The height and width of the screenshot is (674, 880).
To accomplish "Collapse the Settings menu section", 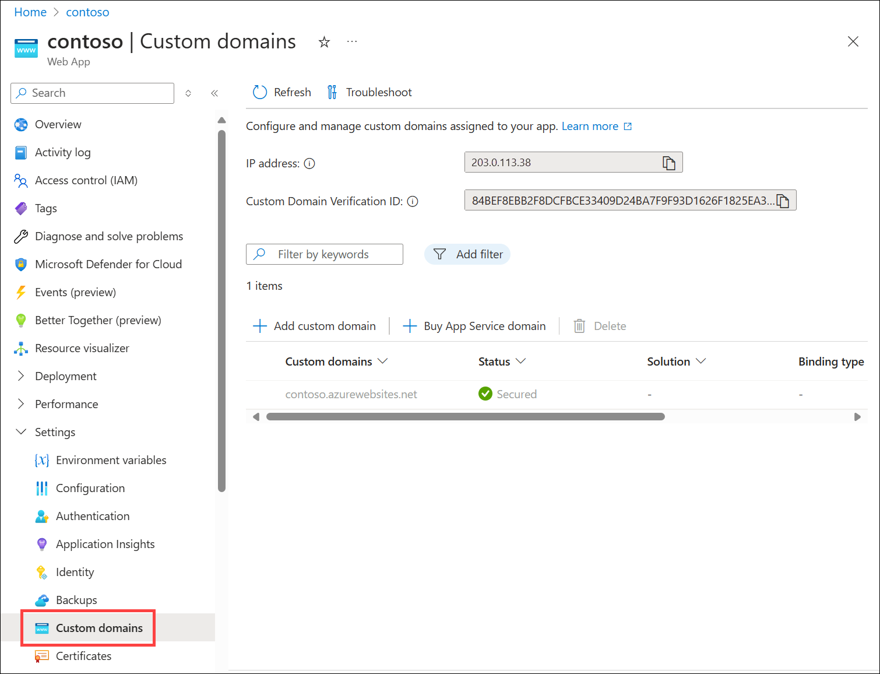I will [22, 432].
